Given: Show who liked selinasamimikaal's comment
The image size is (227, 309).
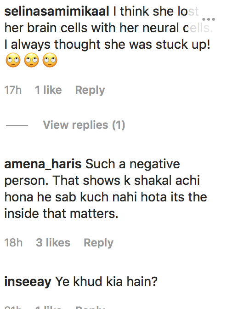Looking at the screenshot, I should tap(48, 90).
